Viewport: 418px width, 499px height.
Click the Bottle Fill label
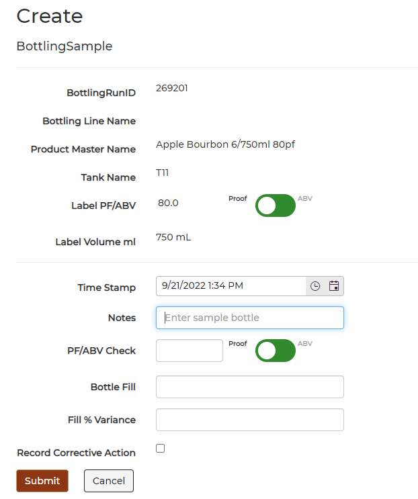[x=114, y=387]
